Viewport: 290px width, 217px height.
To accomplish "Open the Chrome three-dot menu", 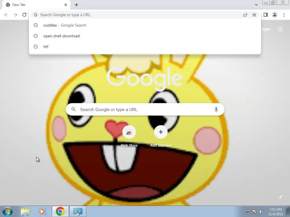I will click(x=284, y=15).
